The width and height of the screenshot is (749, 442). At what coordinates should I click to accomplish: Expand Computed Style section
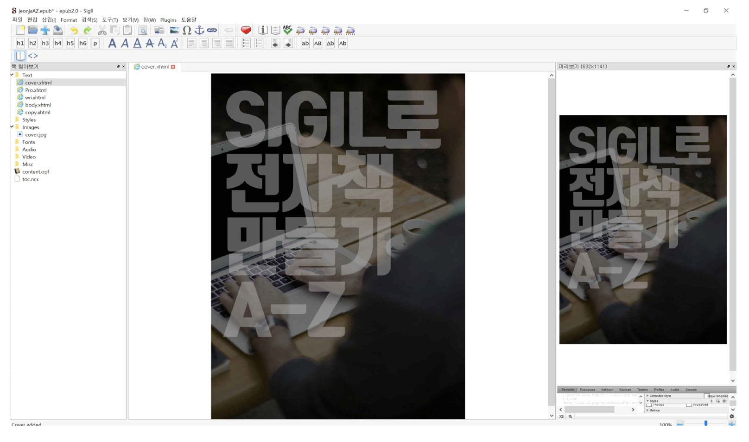click(647, 396)
